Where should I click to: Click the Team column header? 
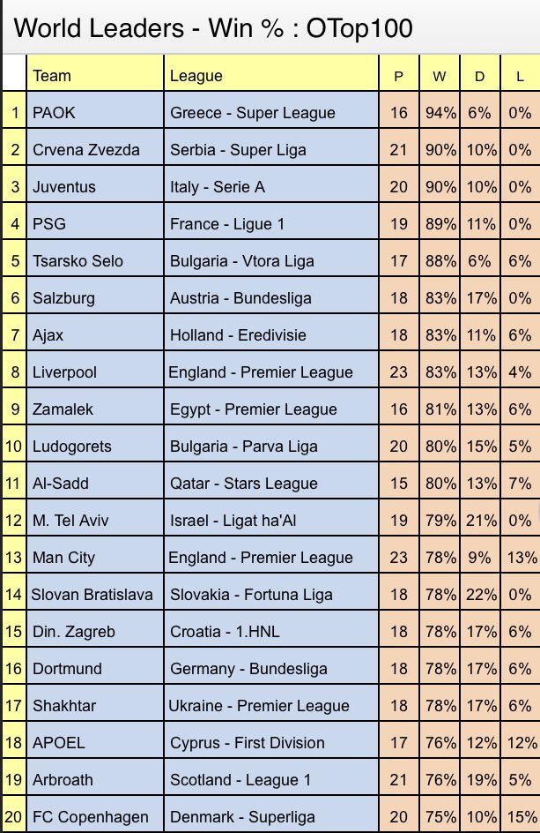click(52, 76)
